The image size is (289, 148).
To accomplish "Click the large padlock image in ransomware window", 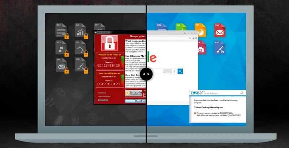I will [109, 43].
